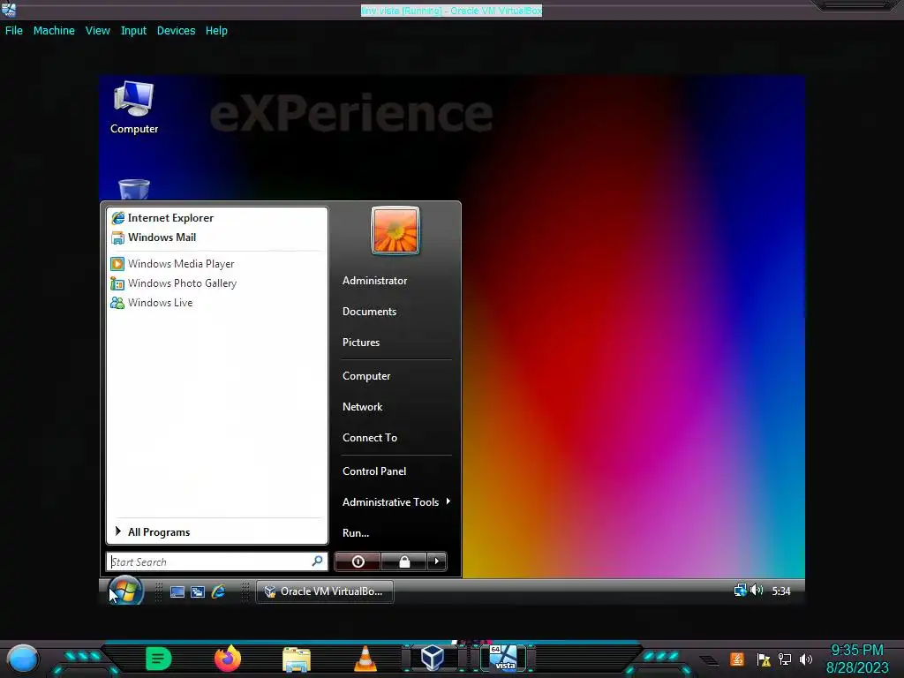The height and width of the screenshot is (678, 904).
Task: Open Administrator folder
Action: pos(374,281)
